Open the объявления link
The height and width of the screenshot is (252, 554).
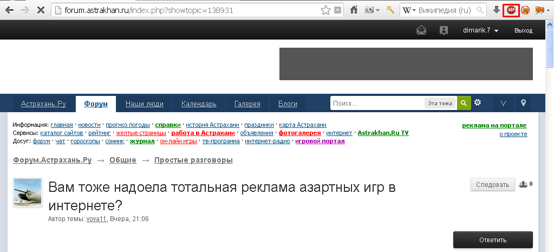coord(257,133)
